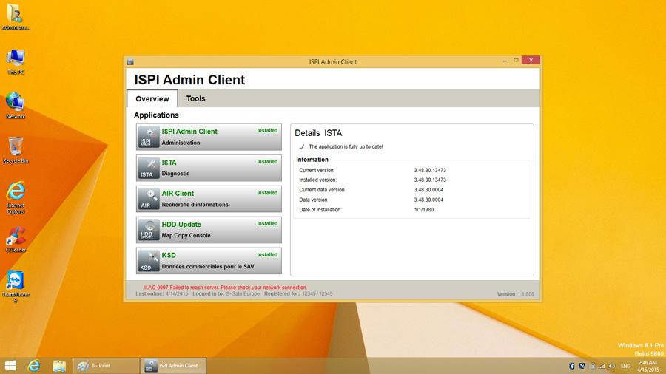Click the 'Current data version' label

pos(322,189)
